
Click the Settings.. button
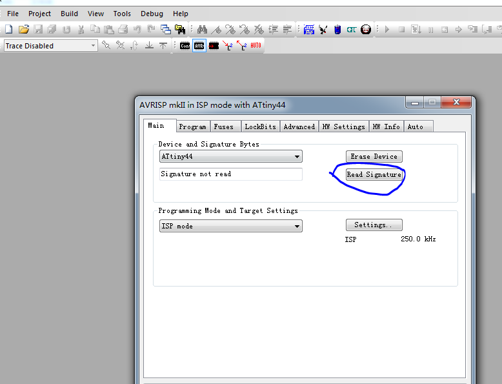(x=374, y=225)
